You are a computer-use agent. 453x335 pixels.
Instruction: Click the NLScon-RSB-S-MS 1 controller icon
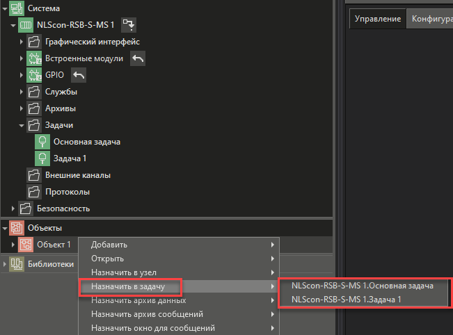pos(26,25)
